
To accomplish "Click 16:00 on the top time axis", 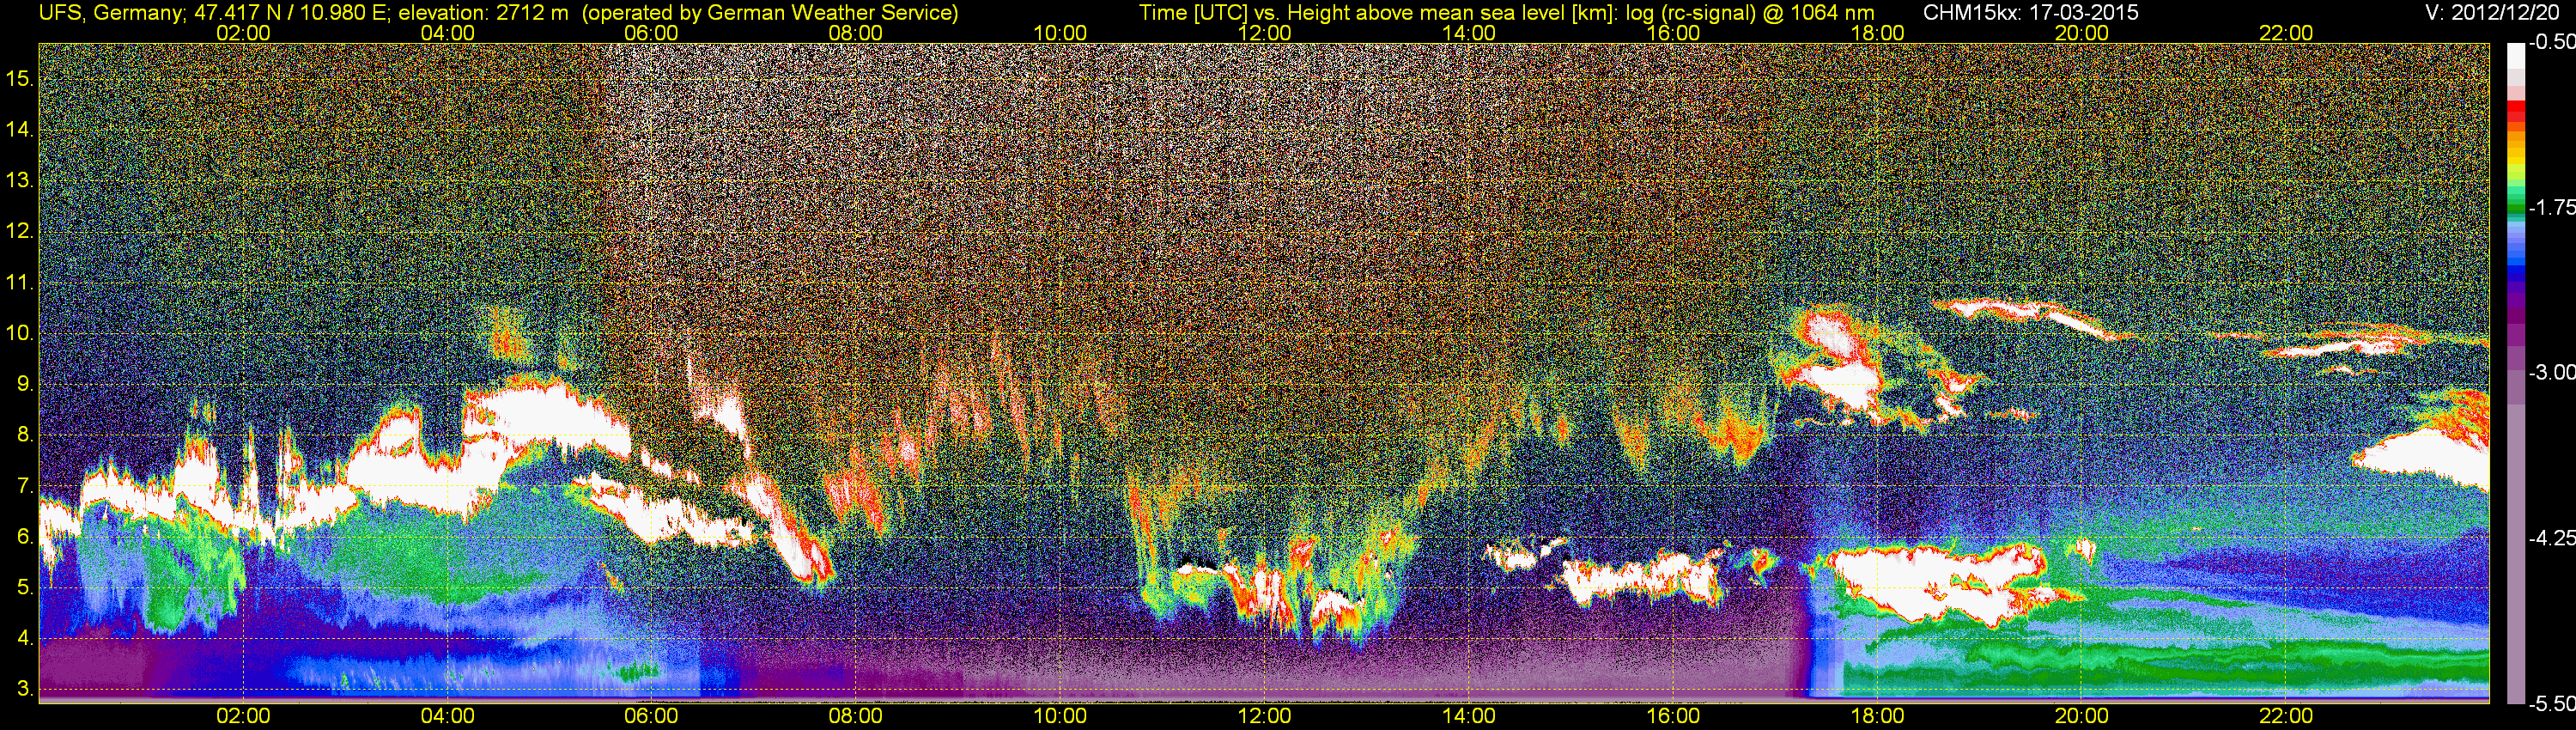I will 1673,33.
